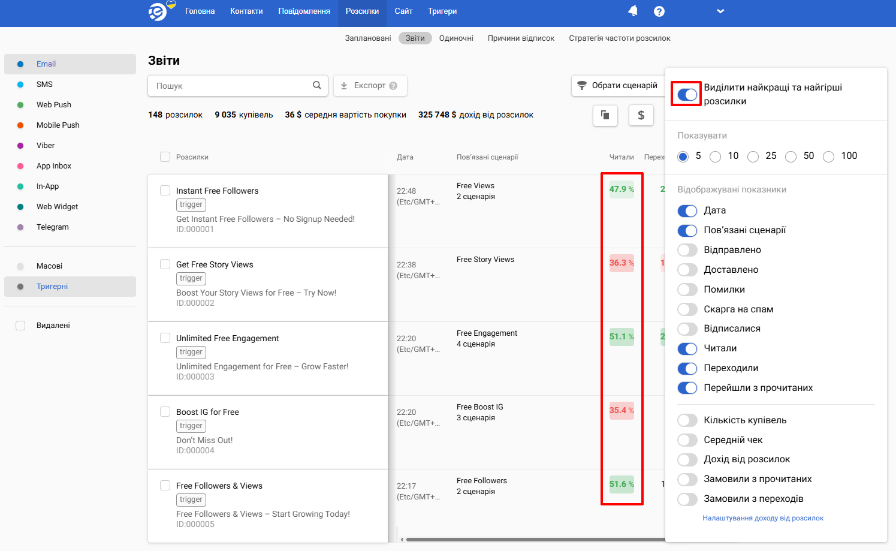
Task: Click the search magnifier icon
Action: coord(316,85)
